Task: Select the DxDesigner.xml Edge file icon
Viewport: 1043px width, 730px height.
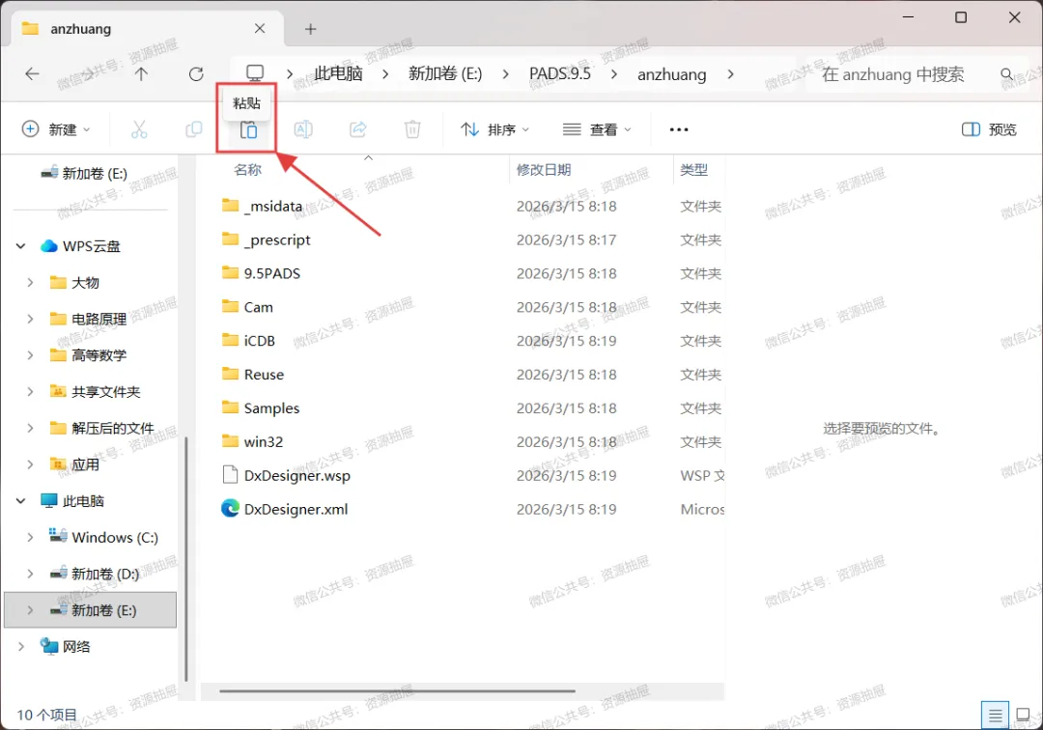Action: [230, 509]
